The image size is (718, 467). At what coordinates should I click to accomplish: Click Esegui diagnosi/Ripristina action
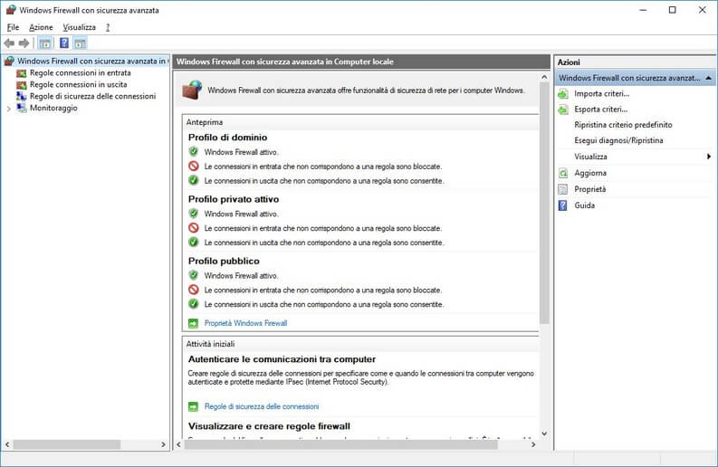point(618,140)
